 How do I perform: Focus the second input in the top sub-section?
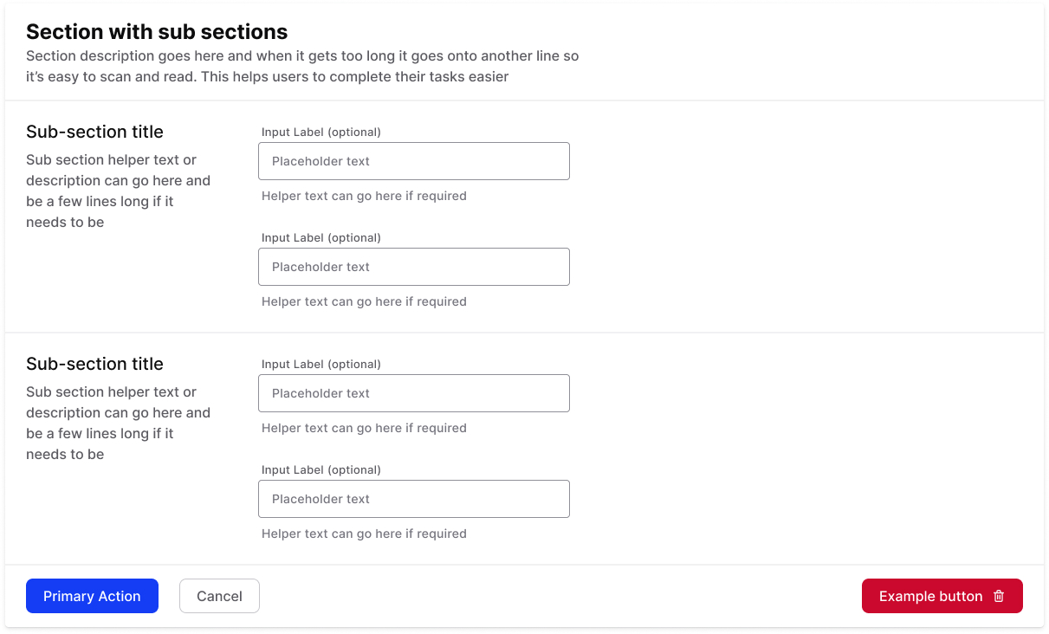click(414, 267)
